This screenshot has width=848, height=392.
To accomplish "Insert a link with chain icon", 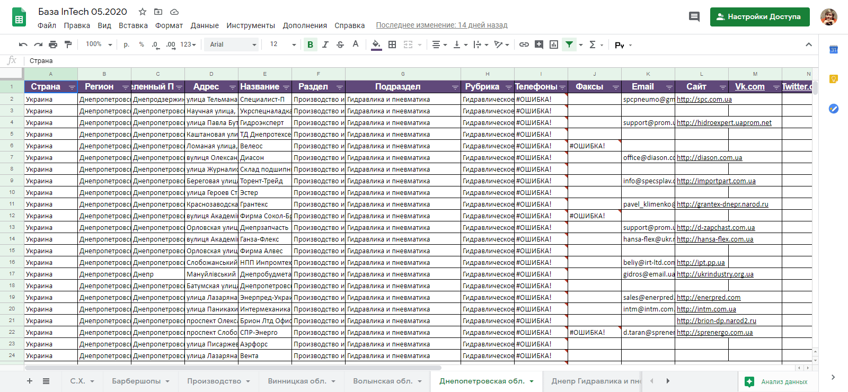I will tap(524, 44).
